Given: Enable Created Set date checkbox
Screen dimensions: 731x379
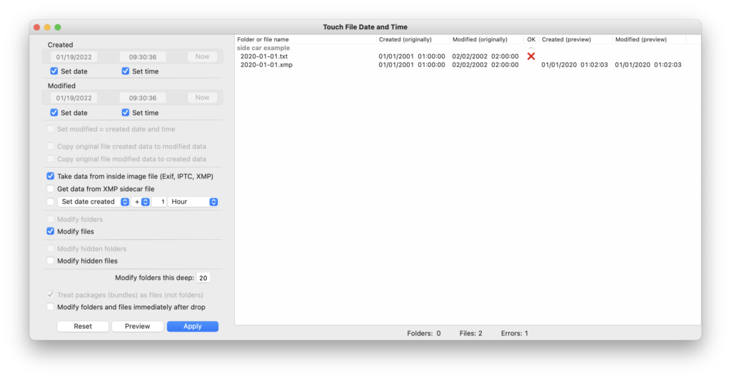Looking at the screenshot, I should click(x=54, y=71).
